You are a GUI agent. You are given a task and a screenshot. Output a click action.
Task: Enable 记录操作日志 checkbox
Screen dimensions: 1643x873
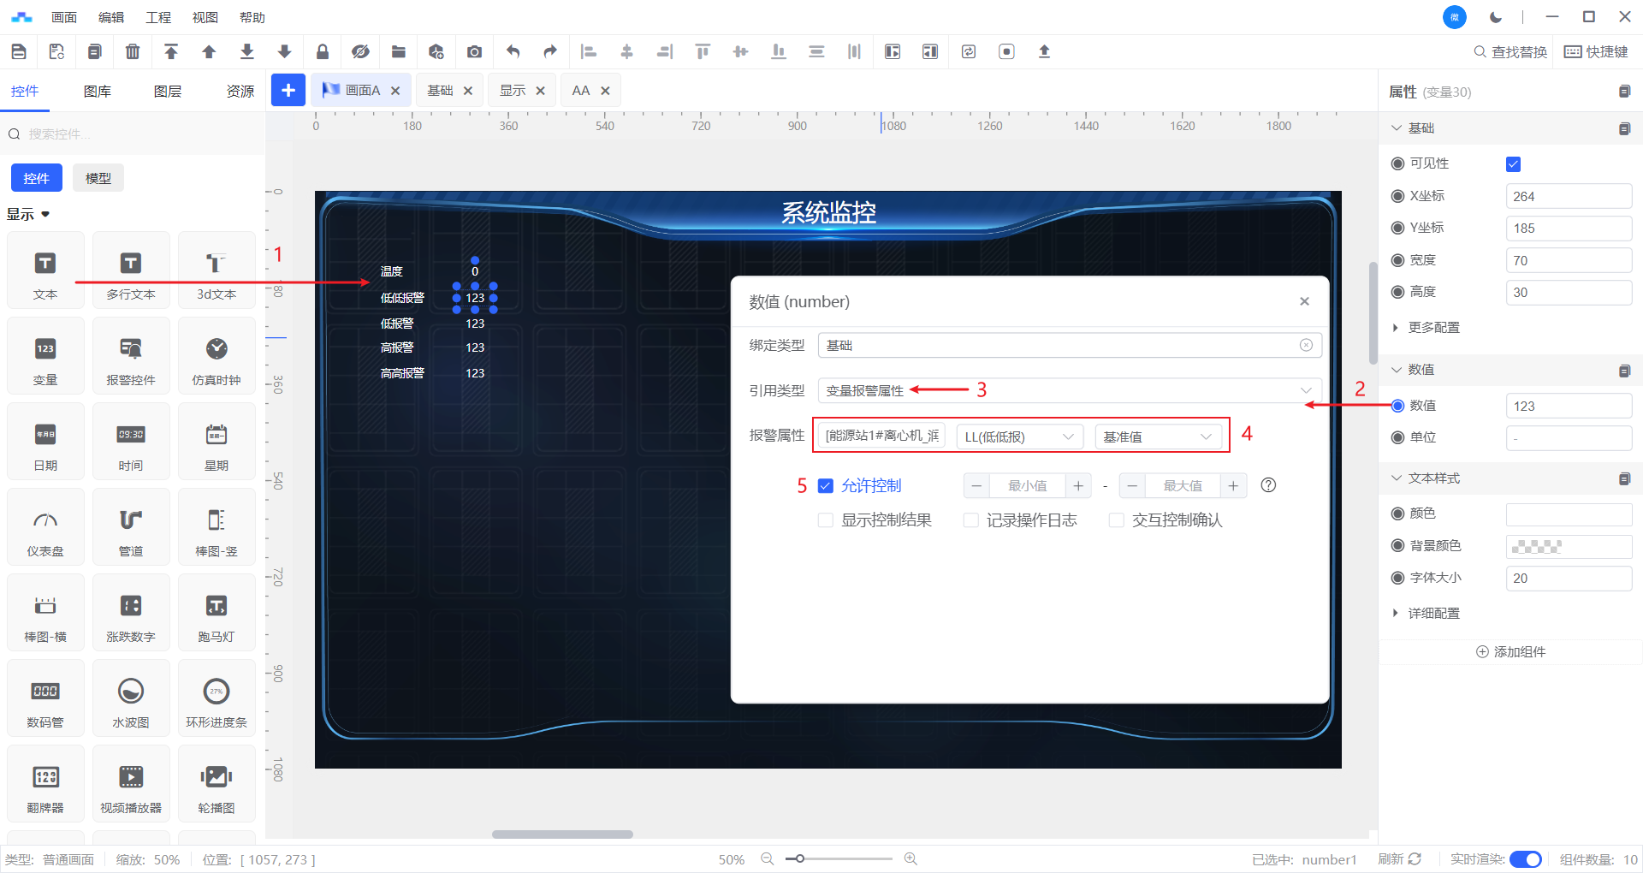(971, 520)
